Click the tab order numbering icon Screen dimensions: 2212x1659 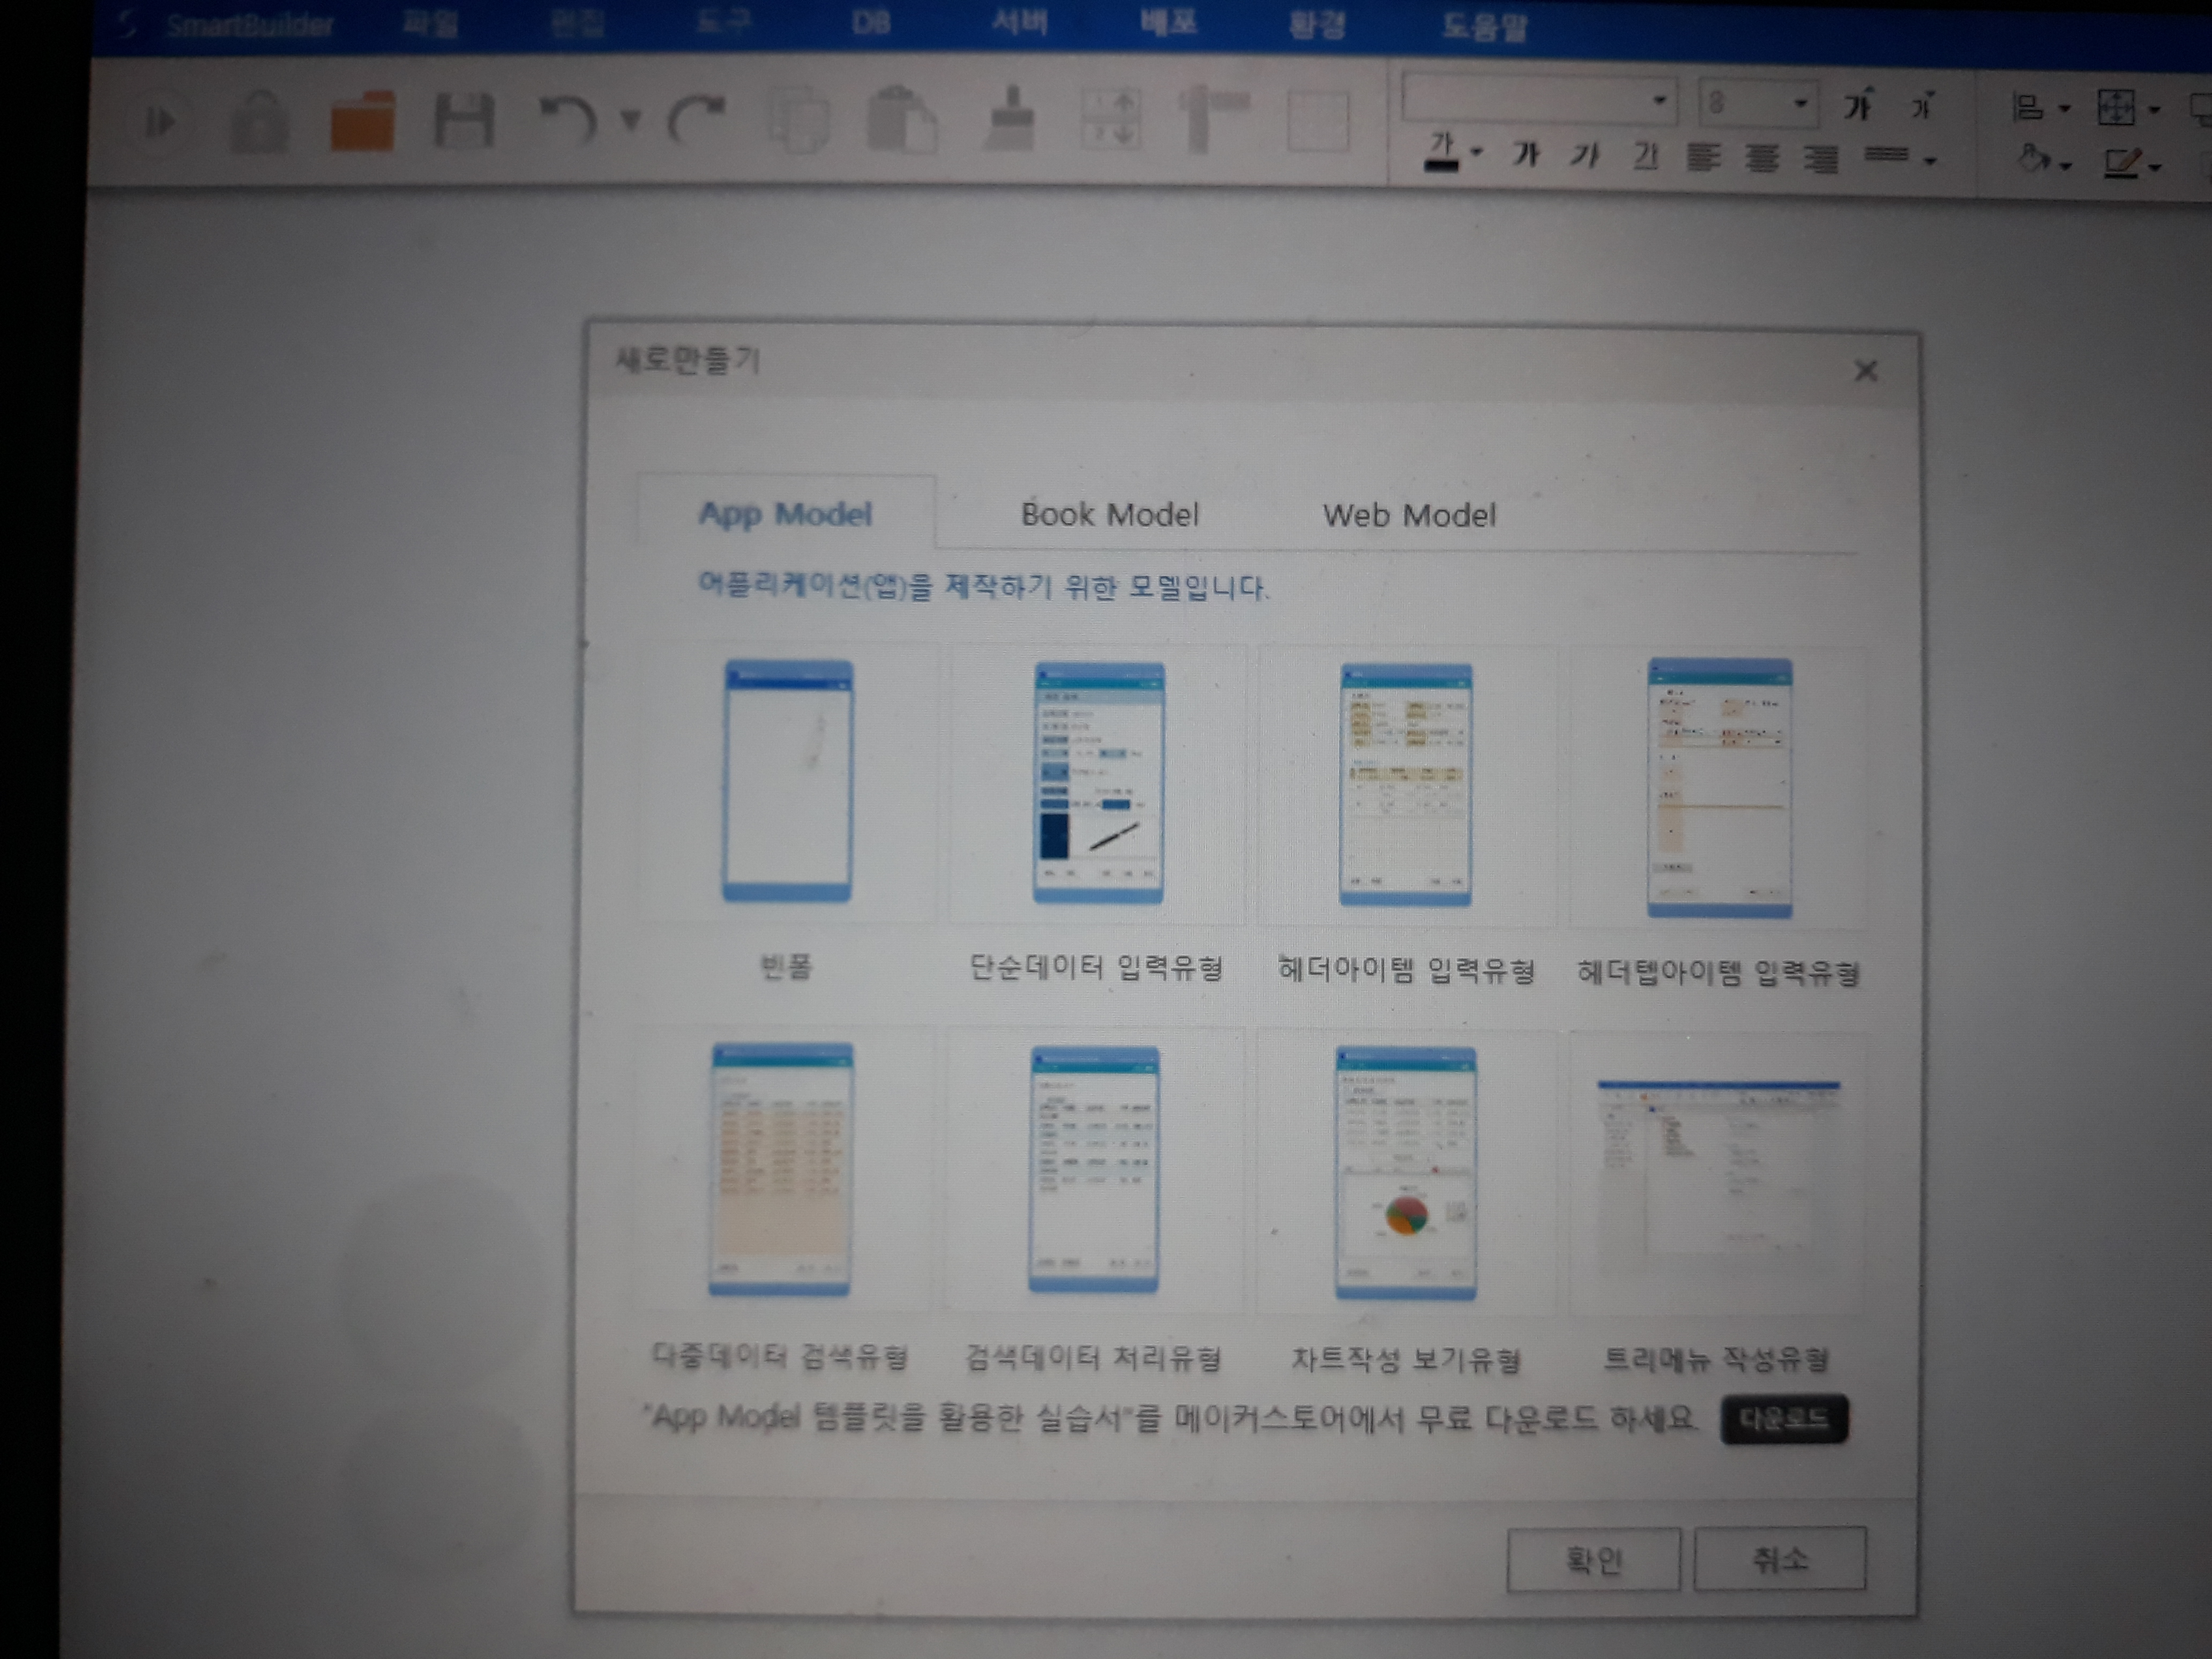(x=1111, y=120)
